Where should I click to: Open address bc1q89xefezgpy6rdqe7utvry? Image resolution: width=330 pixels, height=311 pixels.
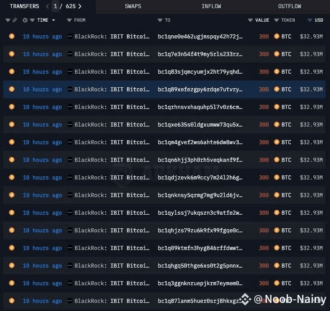[x=200, y=90]
